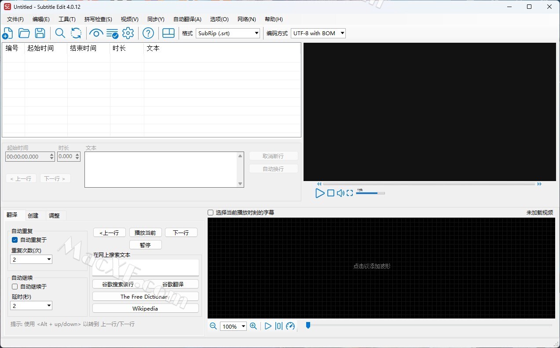This screenshot has height=348, width=560.
Task: Open the waveform playback speed icon
Action: pyautogui.click(x=290, y=326)
